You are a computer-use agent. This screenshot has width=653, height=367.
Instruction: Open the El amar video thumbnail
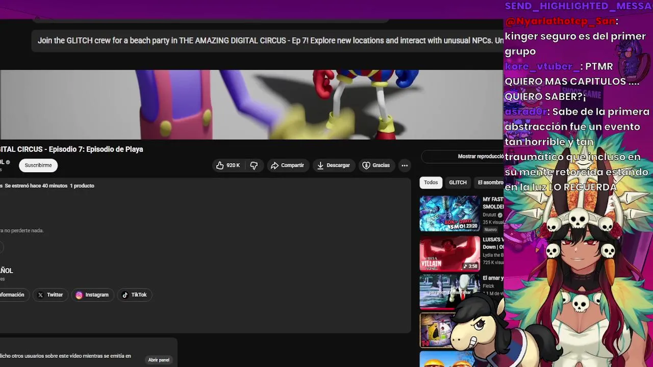pos(449,292)
